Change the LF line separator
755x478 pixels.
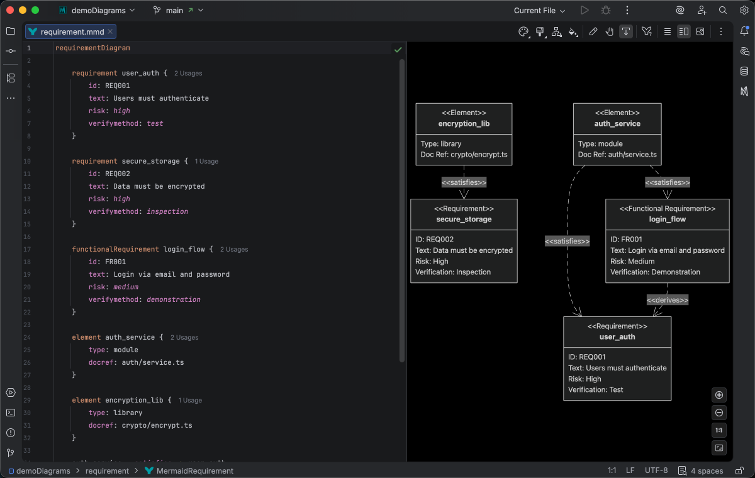[630, 470]
